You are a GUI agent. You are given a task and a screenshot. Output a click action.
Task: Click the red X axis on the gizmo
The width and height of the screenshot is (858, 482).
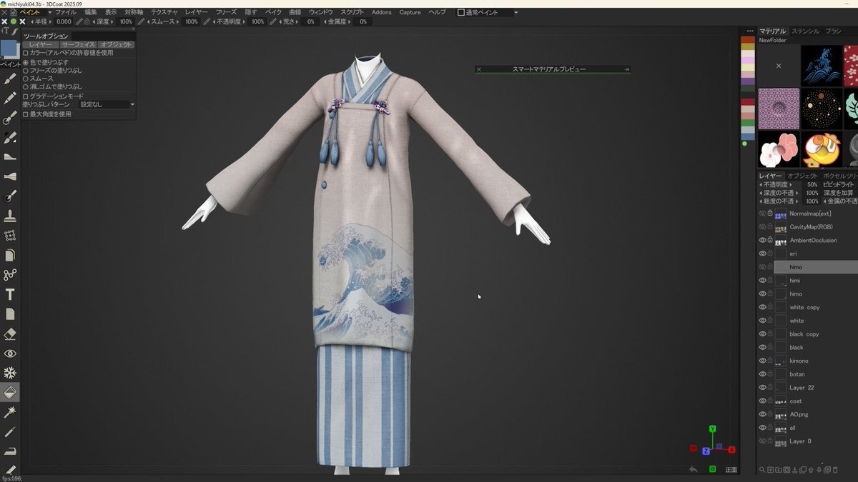click(x=732, y=449)
